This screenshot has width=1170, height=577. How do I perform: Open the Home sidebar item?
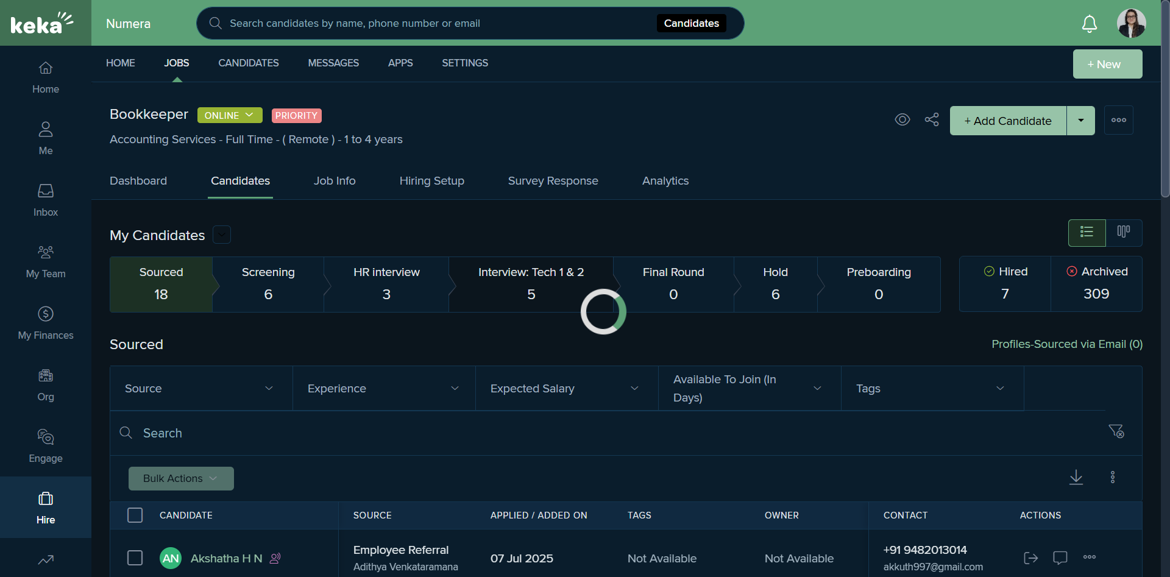(46, 77)
